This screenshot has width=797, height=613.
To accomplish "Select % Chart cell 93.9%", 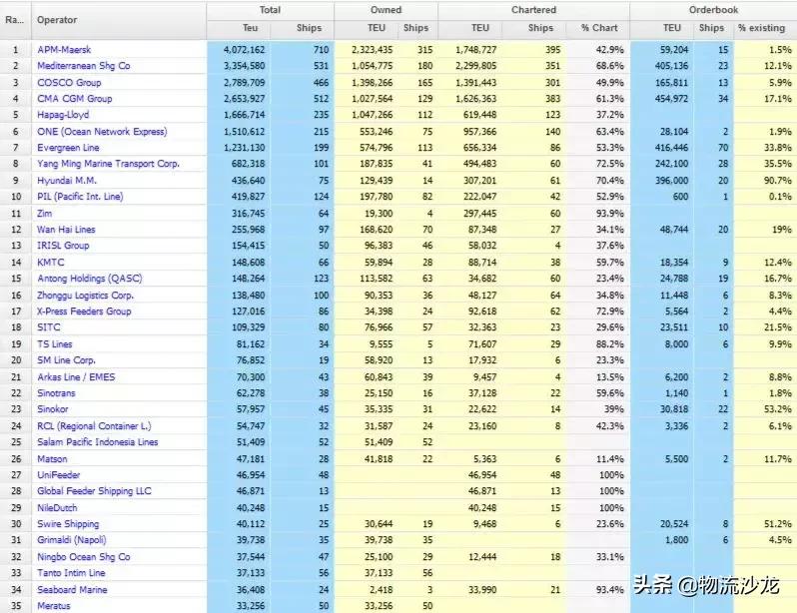I will click(610, 214).
